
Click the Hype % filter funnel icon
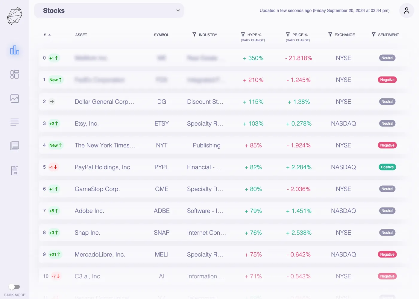(243, 35)
